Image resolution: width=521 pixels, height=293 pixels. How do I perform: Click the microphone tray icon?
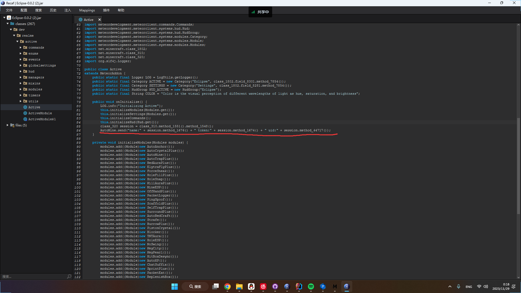tap(459, 286)
